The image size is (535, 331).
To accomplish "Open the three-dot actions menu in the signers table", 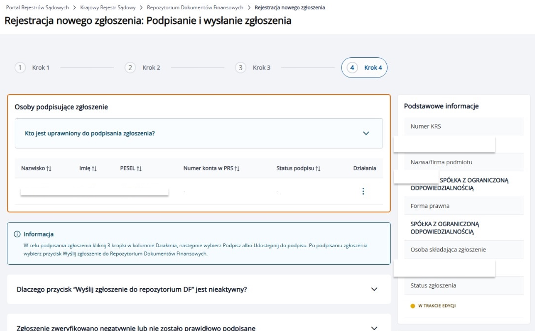I will [363, 191].
